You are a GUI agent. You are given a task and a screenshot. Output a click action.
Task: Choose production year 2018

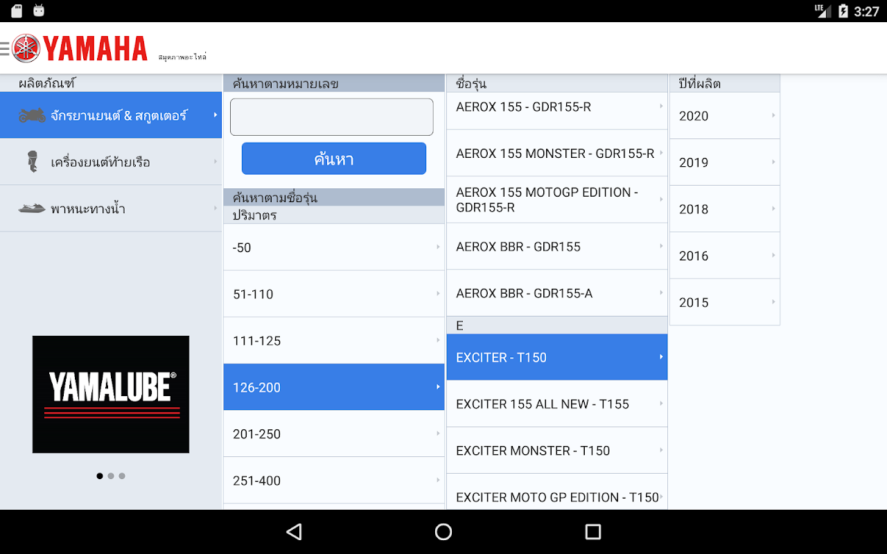pyautogui.click(x=725, y=208)
